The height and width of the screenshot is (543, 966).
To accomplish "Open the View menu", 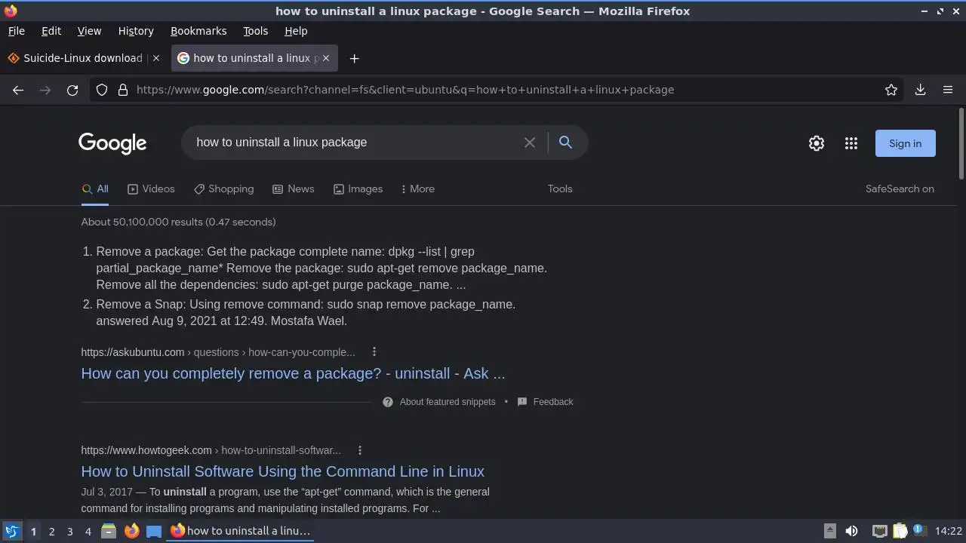I will tap(89, 31).
